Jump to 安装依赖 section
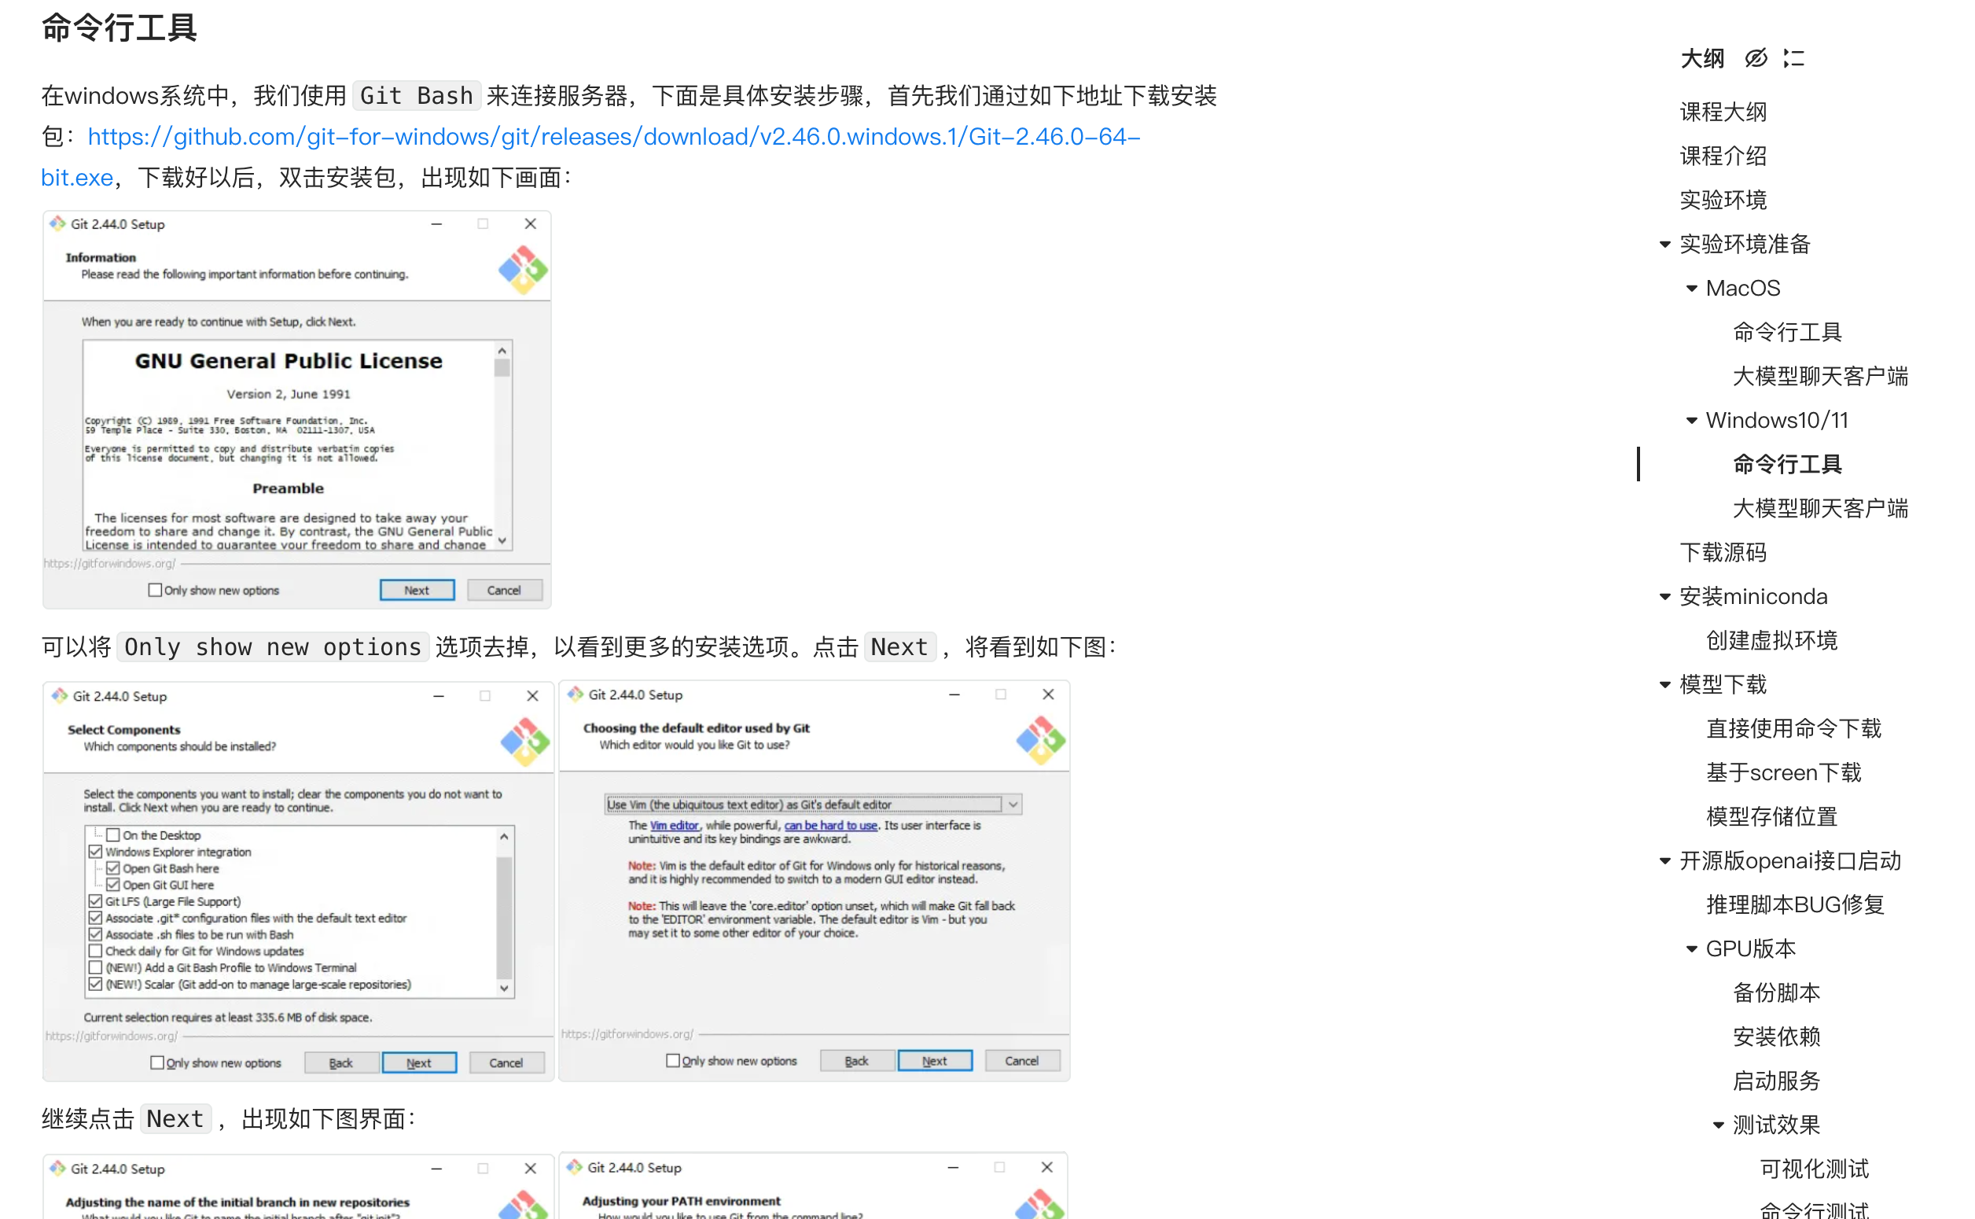 (1776, 1037)
